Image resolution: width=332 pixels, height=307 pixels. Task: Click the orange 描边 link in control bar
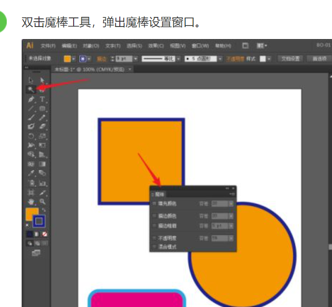pos(102,59)
